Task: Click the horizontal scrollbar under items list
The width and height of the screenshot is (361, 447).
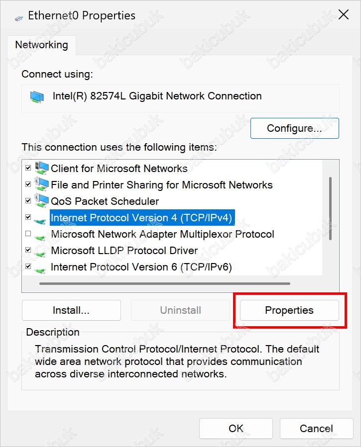Action: (x=165, y=283)
